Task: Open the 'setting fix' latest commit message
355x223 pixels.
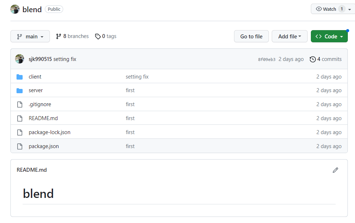Action: (65, 59)
